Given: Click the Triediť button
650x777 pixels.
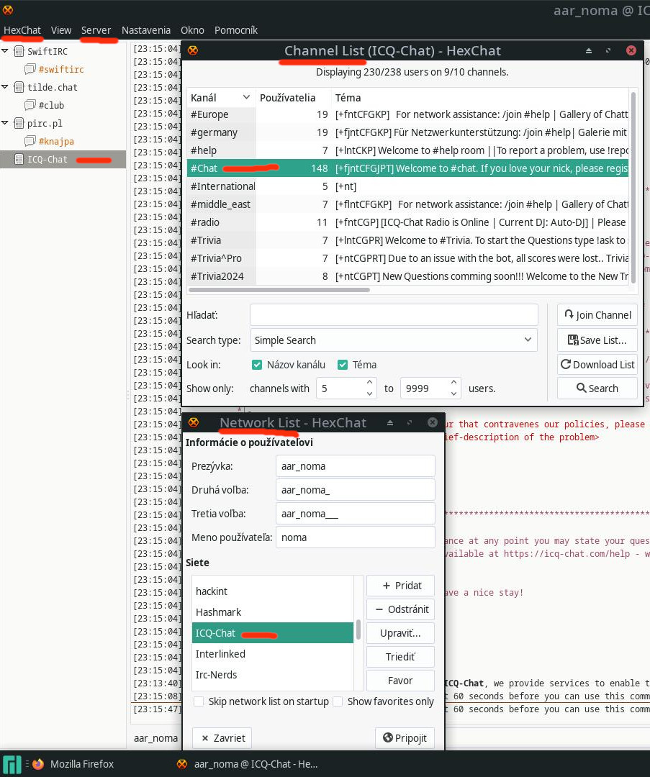Looking at the screenshot, I should [x=400, y=657].
